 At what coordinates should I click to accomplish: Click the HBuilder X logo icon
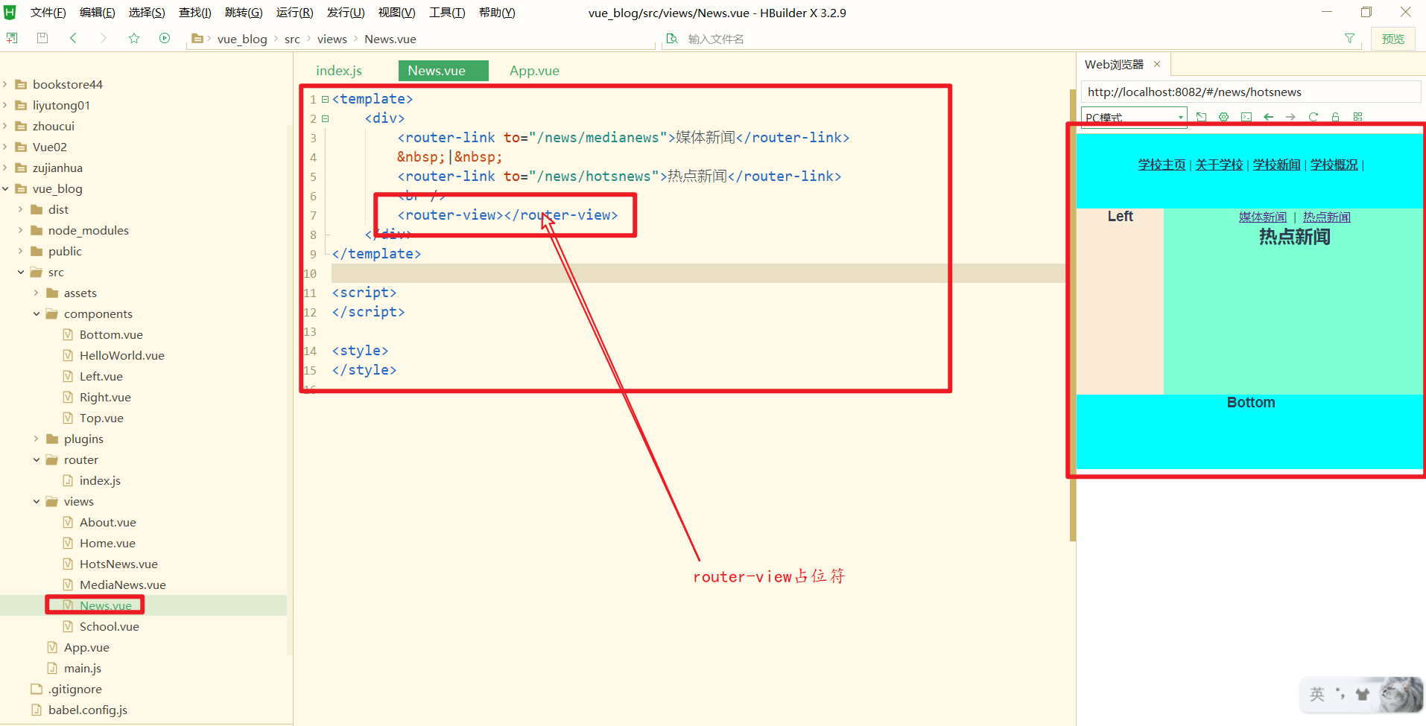click(10, 12)
